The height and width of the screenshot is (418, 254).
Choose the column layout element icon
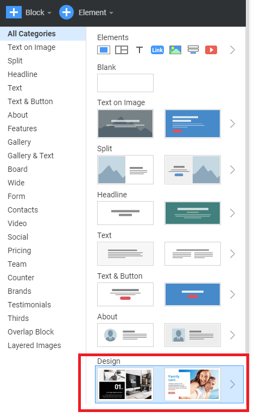pyautogui.click(x=122, y=50)
